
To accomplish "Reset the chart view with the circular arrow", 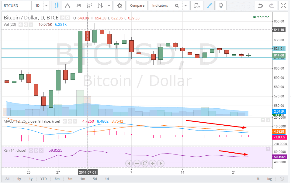I will (145, 163).
